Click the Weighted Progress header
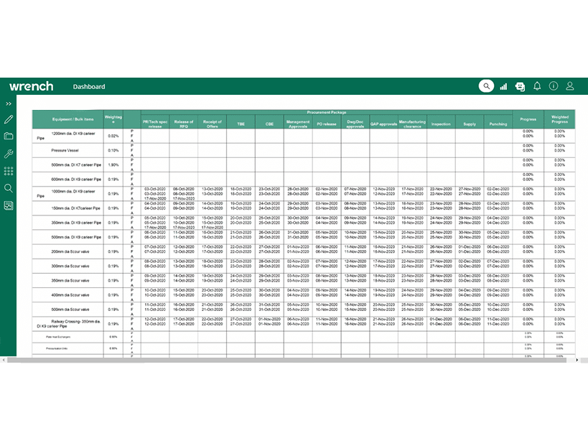This screenshot has width=588, height=441. coord(559,119)
